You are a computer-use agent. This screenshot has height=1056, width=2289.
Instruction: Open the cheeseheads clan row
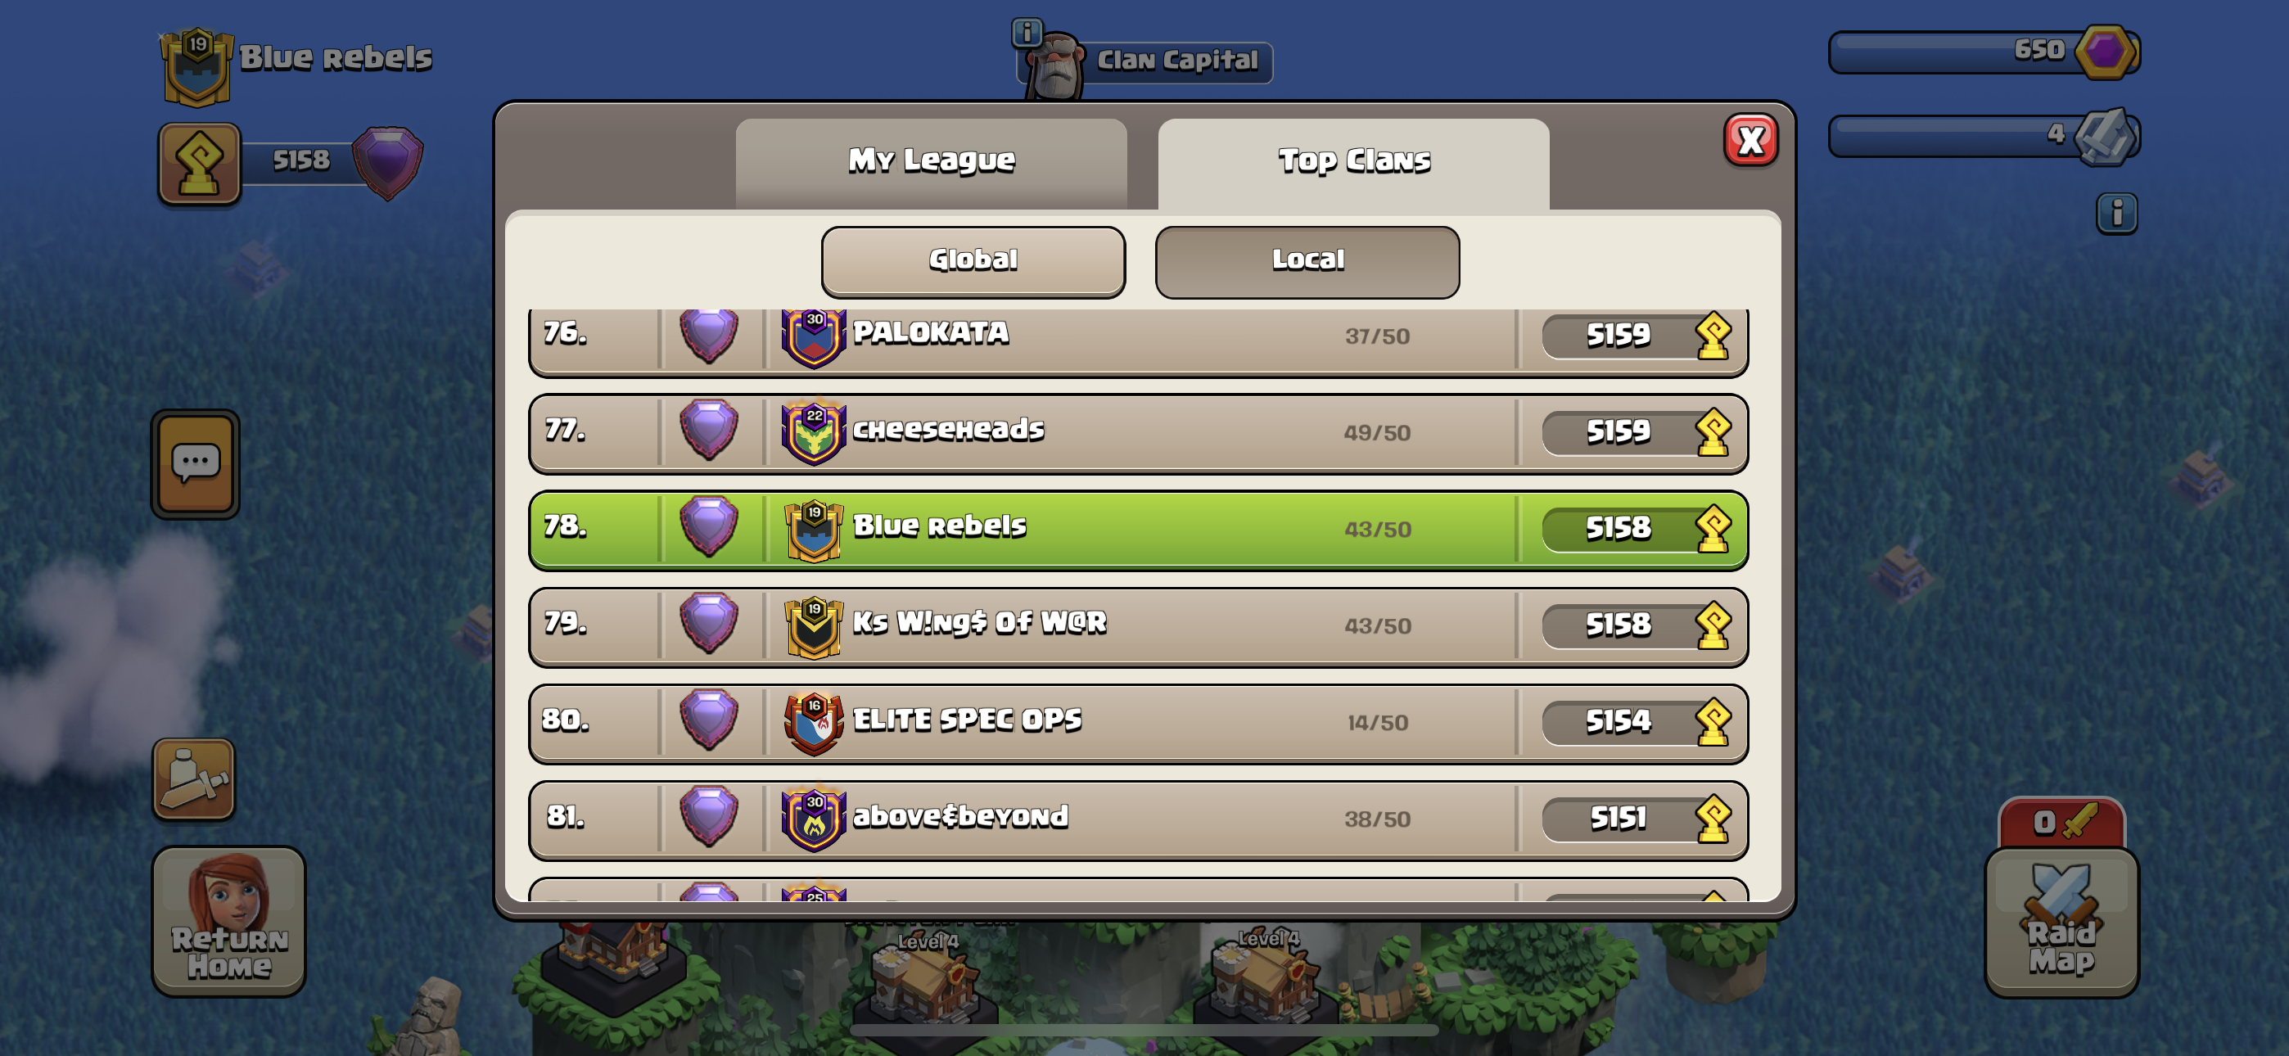click(x=1138, y=434)
